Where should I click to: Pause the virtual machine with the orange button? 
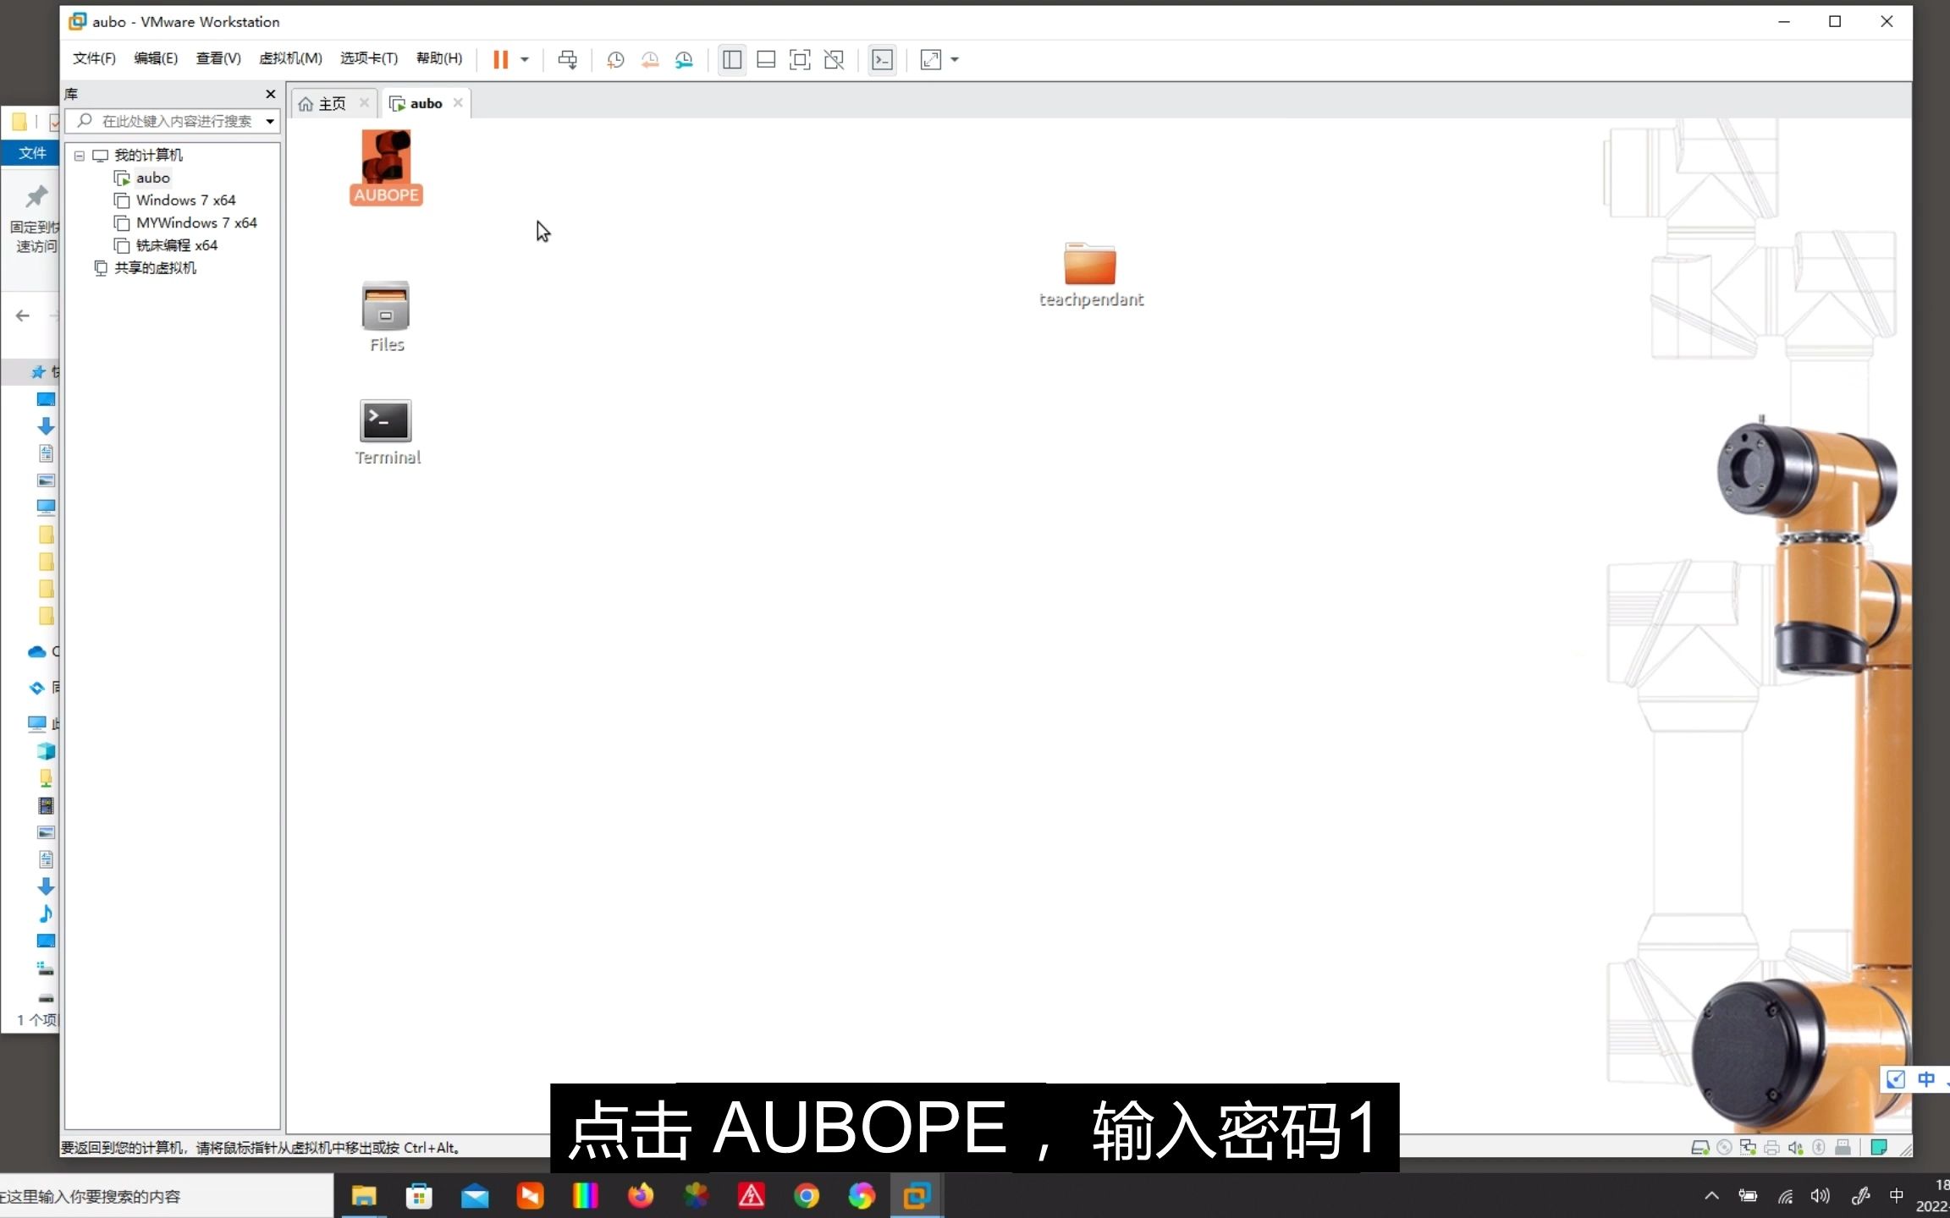pos(500,59)
